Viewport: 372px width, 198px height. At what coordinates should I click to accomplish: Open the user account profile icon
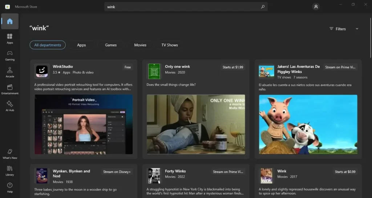(316, 7)
